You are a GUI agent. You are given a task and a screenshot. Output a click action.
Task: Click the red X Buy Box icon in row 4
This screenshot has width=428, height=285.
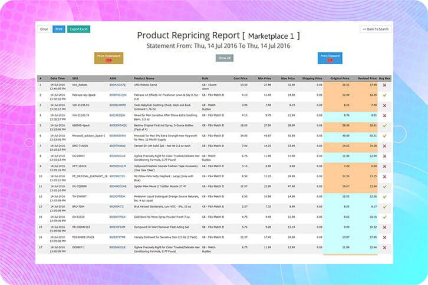[384, 115]
